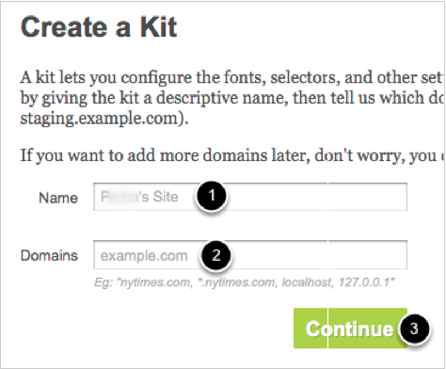Click 127.0.0.1 in the domains hint

click(x=364, y=282)
